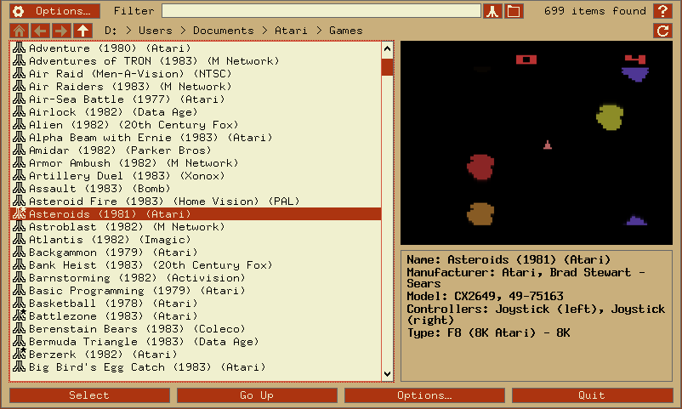The height and width of the screenshot is (409, 682).
Task: Select Bermuda Triangle (1983) (Data Age)
Action: [x=196, y=342]
